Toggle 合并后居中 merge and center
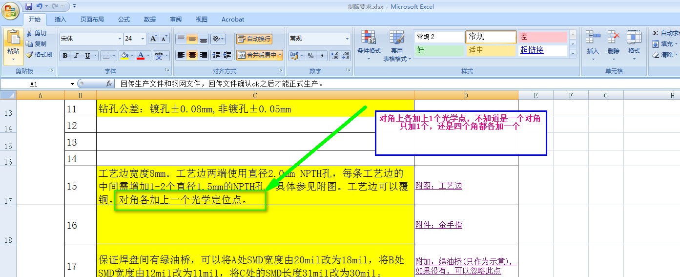The image size is (680, 277). click(x=257, y=55)
